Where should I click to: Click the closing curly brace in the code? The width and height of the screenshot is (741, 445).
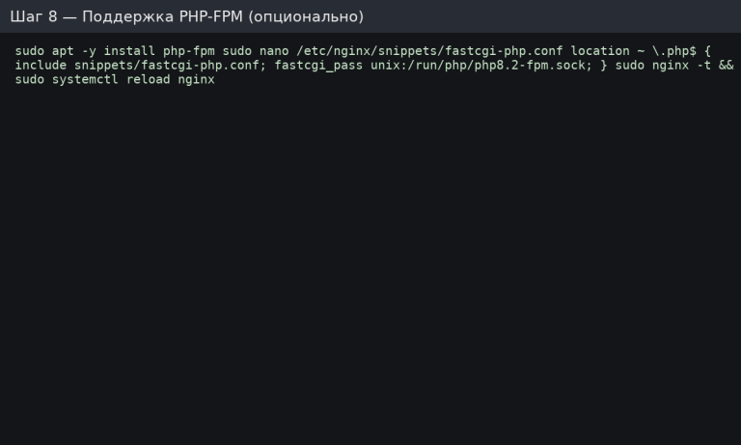coord(604,65)
